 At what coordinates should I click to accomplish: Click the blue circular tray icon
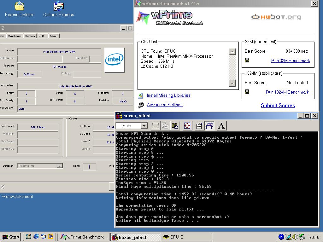pos(281,237)
